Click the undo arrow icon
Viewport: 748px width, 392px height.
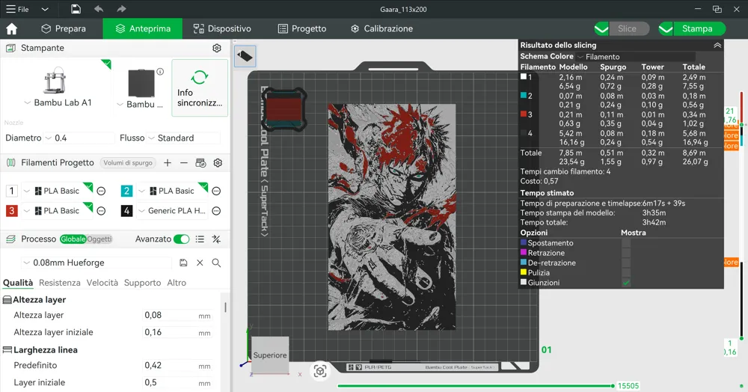click(x=99, y=9)
